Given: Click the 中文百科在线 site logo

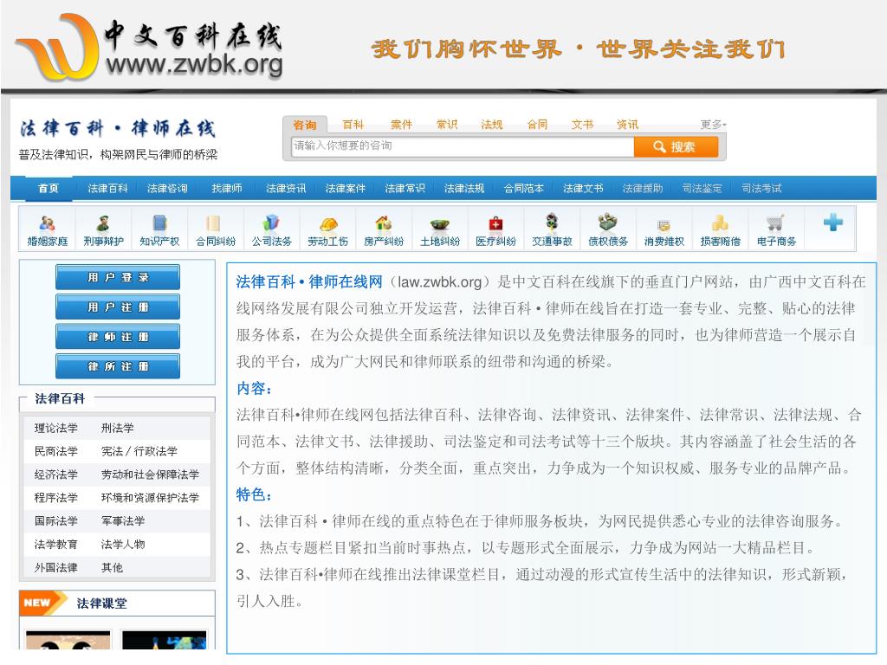Looking at the screenshot, I should tap(151, 47).
